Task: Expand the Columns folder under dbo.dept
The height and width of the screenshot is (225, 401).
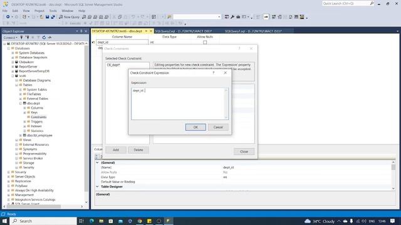Action: [x=25, y=108]
